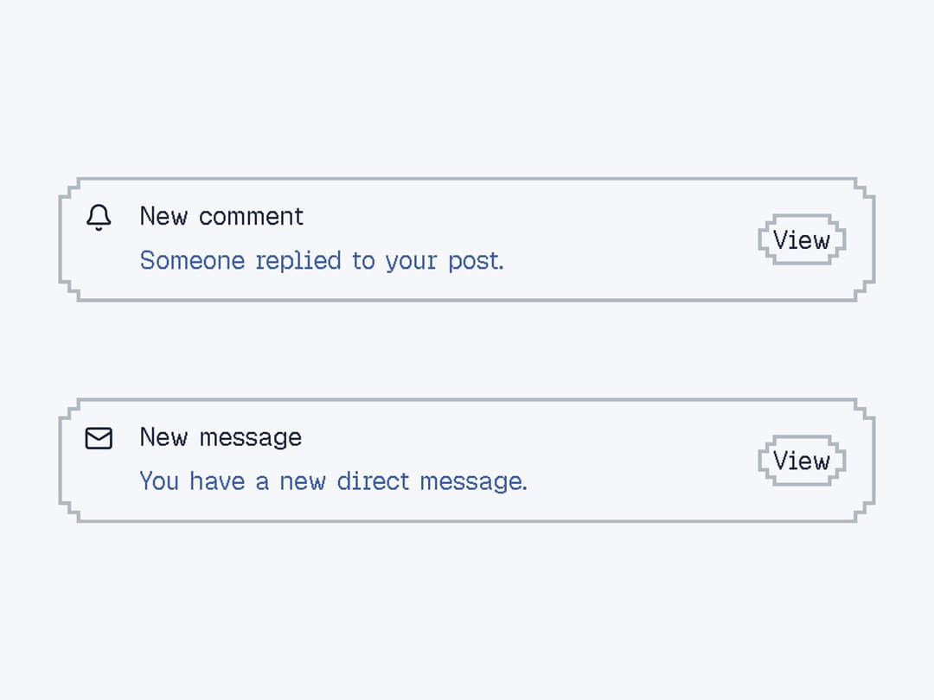The image size is (934, 700).
Task: Click the New comment notification card background
Action: [467, 239]
